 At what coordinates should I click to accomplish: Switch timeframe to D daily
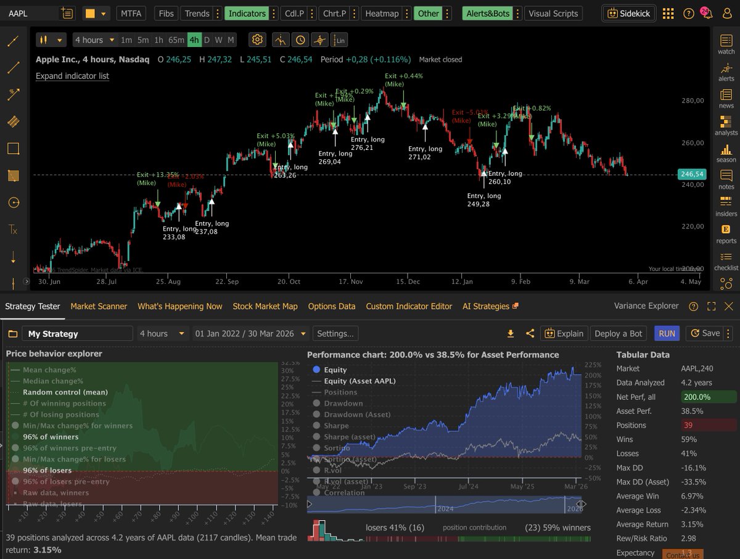tap(207, 40)
